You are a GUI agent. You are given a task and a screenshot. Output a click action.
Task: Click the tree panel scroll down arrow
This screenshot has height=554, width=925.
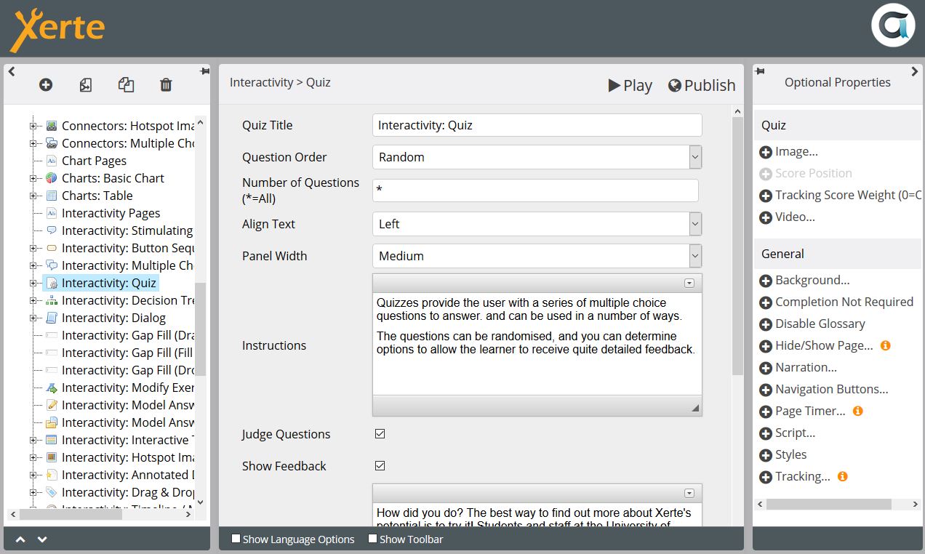[201, 502]
